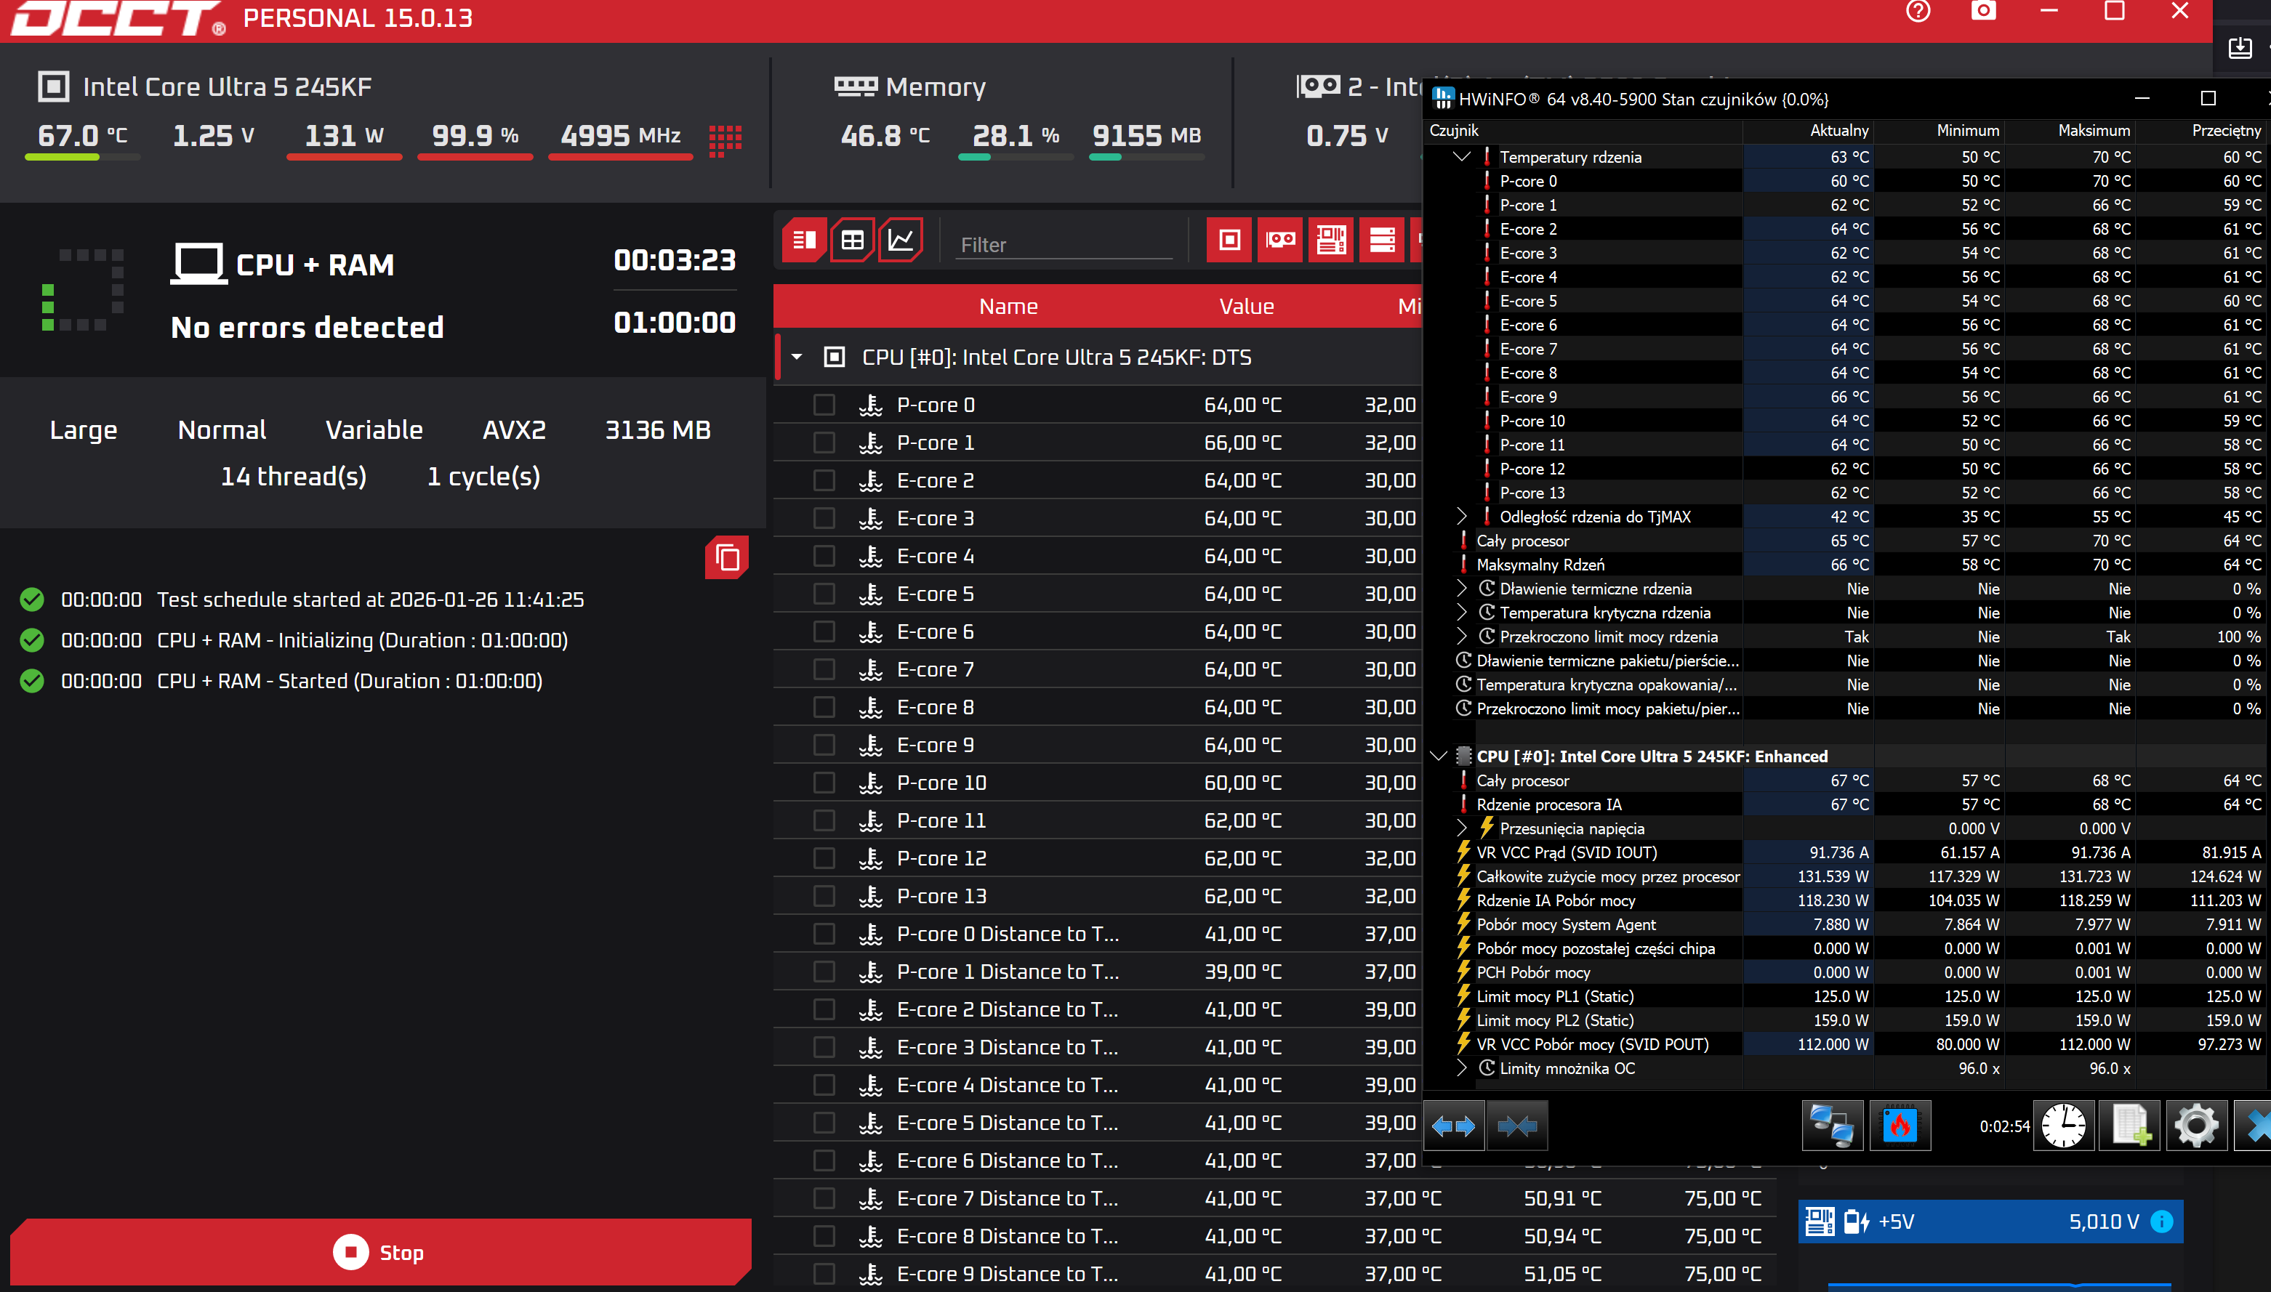Viewport: 2271px width, 1292px height.
Task: Switch to the monitoring graph view icon
Action: click(x=901, y=240)
